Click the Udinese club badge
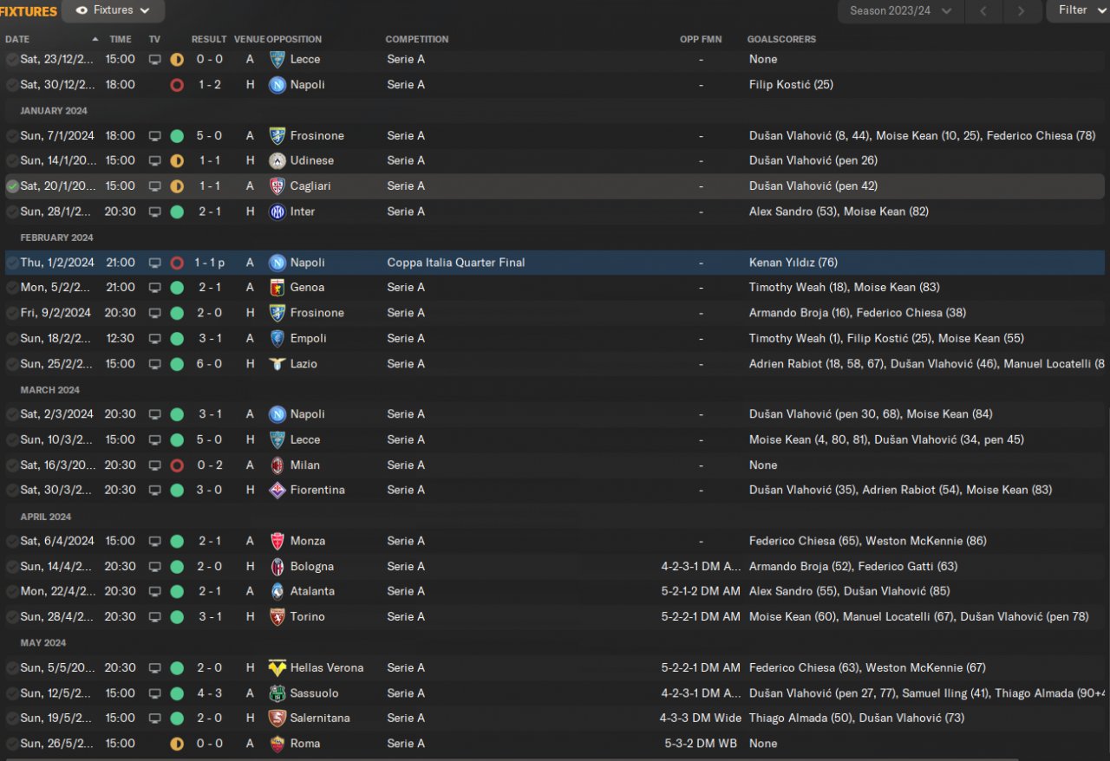The height and width of the screenshot is (761, 1110). [x=277, y=160]
